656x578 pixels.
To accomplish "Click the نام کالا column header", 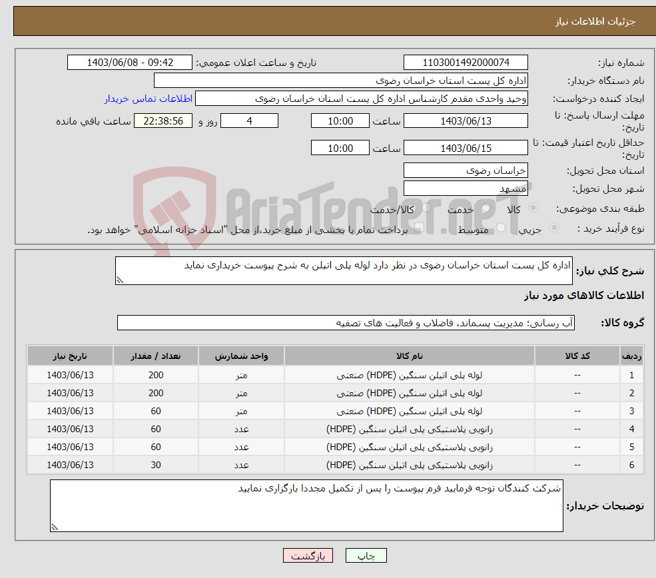I will point(410,356).
